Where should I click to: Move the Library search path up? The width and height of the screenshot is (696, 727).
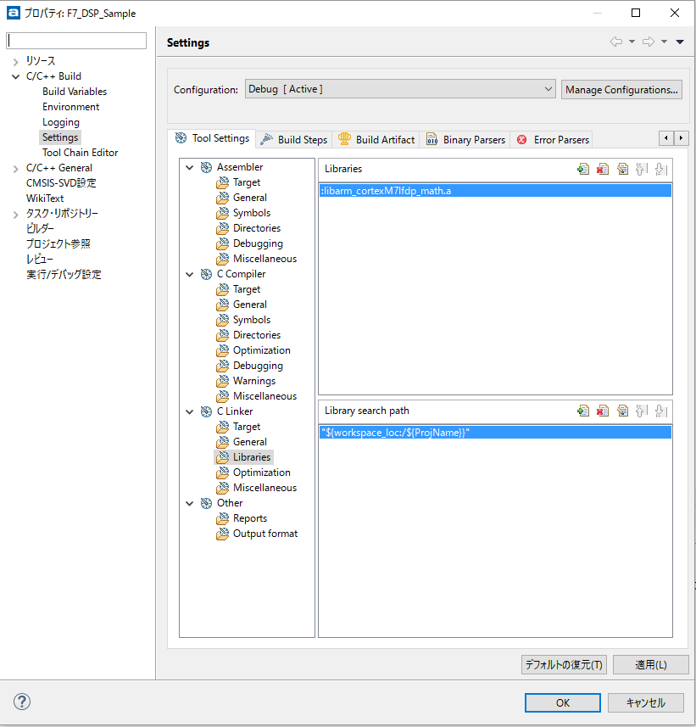[642, 411]
